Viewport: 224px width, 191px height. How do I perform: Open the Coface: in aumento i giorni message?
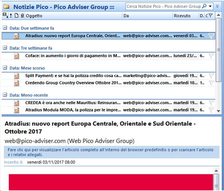108,56
